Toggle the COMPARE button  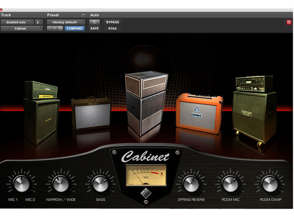click(x=74, y=29)
